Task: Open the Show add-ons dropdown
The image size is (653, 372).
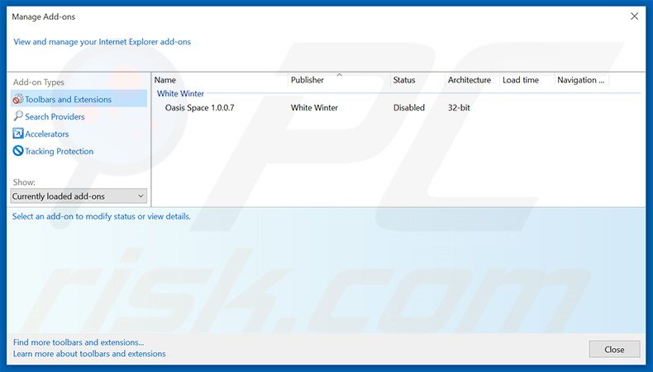Action: pyautogui.click(x=79, y=196)
